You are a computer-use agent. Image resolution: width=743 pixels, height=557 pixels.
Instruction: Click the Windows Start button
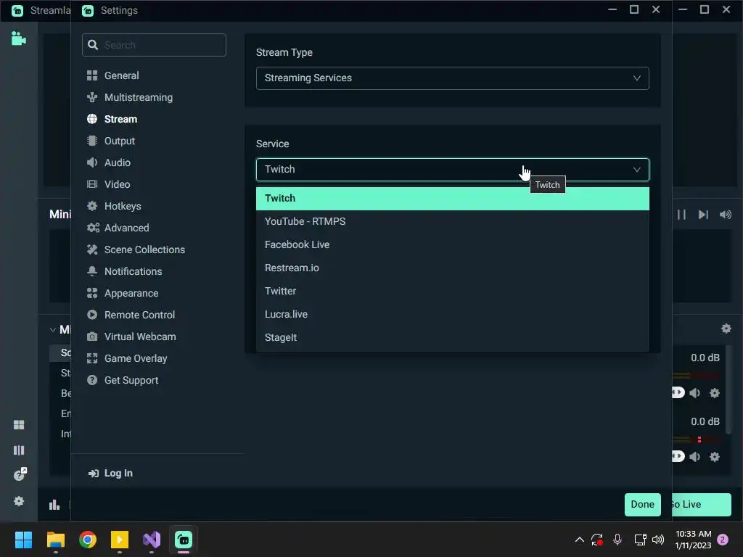coord(23,540)
